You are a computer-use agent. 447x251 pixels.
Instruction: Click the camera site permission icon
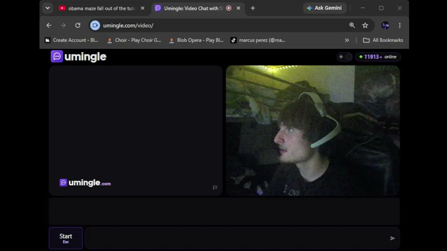(x=95, y=25)
